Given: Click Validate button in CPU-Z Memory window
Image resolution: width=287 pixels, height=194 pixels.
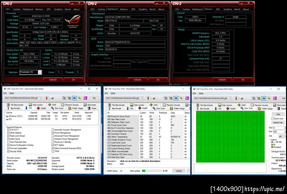Looking at the screenshot, I should tap(222, 80).
